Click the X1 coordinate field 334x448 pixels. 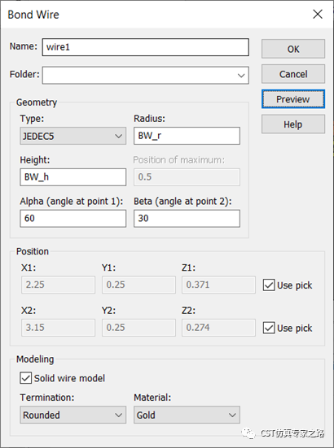pyautogui.click(x=58, y=285)
